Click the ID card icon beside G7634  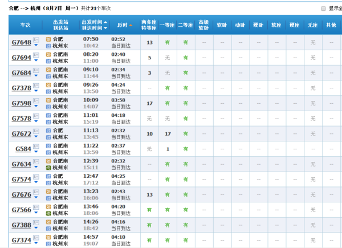tap(36, 161)
